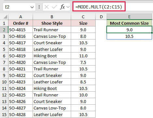Click Court Sneaker in row 13
Screen dimensions: 153x118
click(52, 101)
